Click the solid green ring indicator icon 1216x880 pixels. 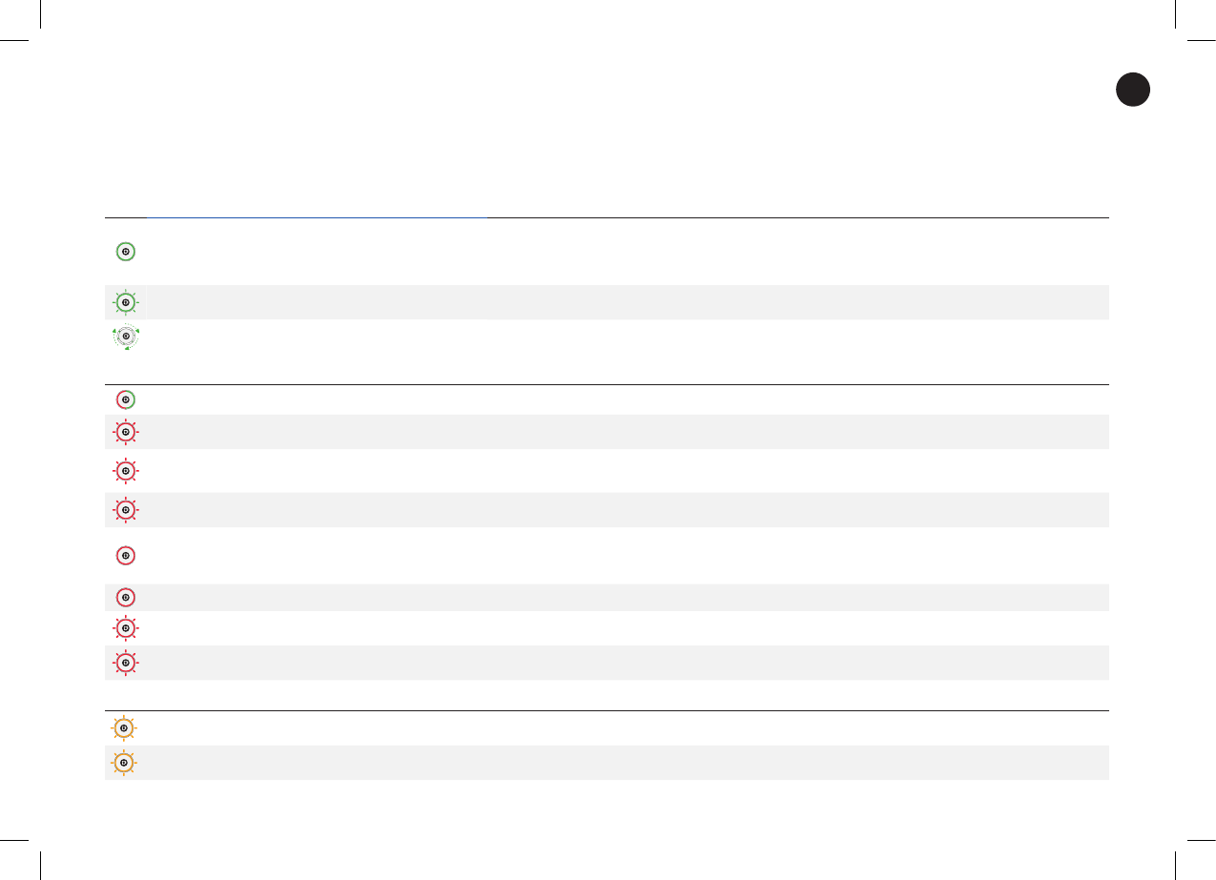125,252
